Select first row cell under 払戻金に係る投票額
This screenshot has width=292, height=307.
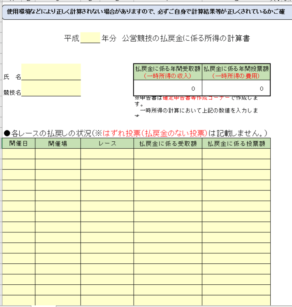pos(236,154)
